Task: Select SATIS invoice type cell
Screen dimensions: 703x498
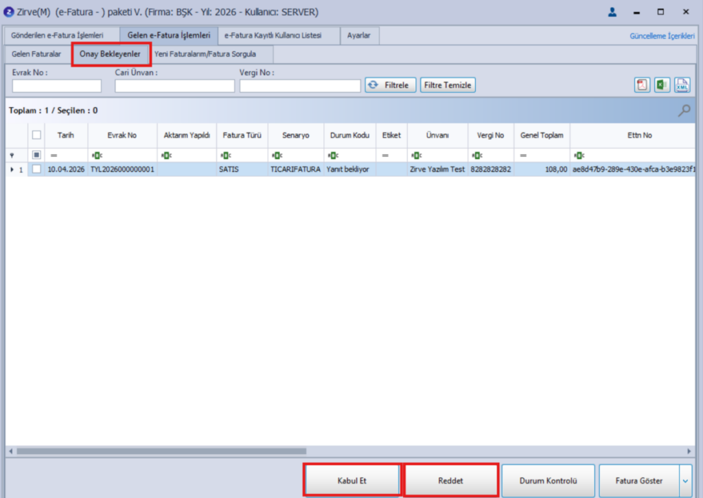Action: click(x=242, y=169)
